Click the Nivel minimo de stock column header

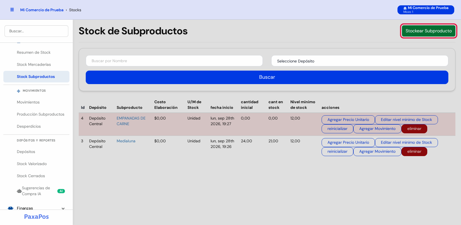303,105
